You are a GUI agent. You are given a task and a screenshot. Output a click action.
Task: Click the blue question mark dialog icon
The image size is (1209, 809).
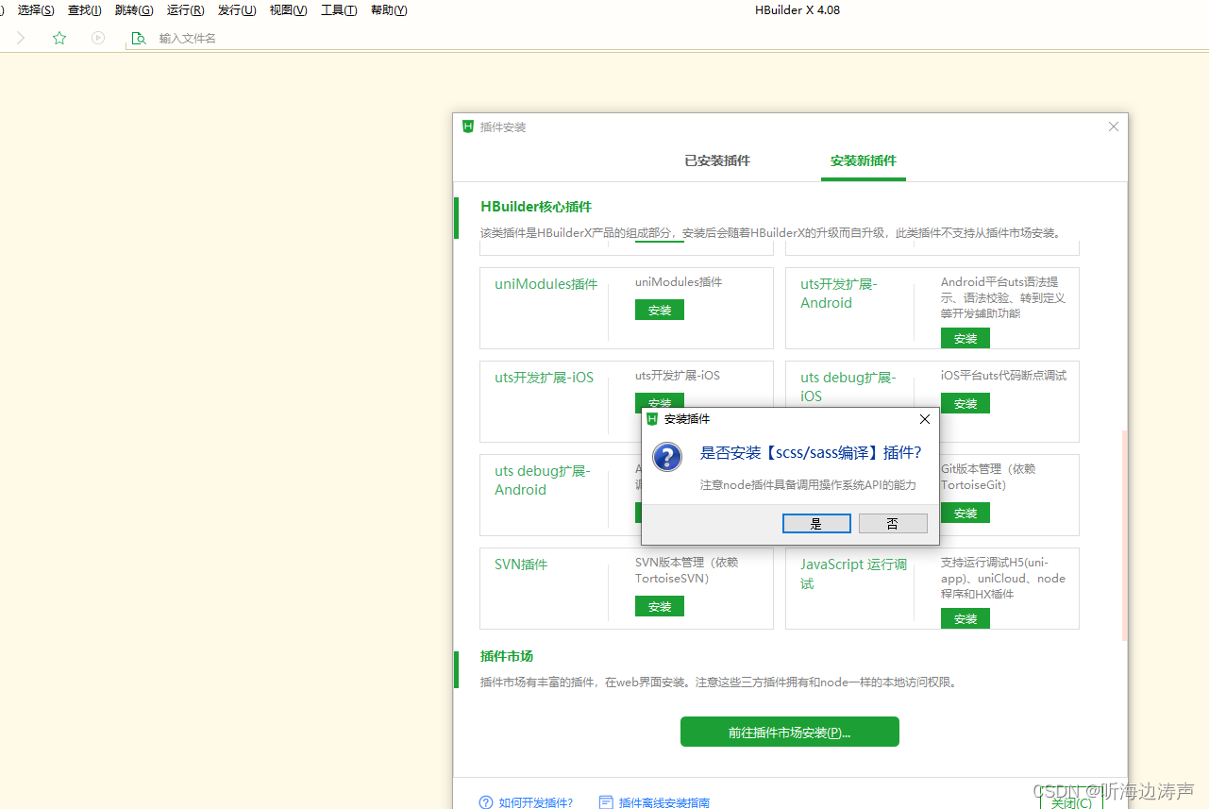667,458
